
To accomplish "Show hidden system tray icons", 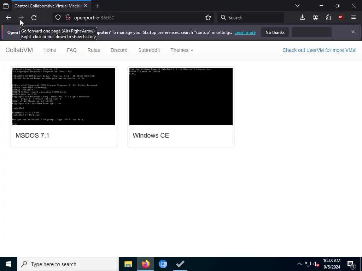I will 299,264.
